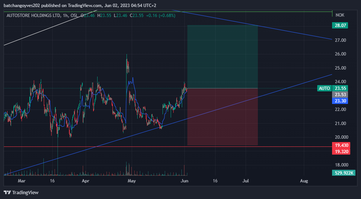361x199 pixels.
Task: Click the Apr label on time axis
Action: tap(85, 181)
